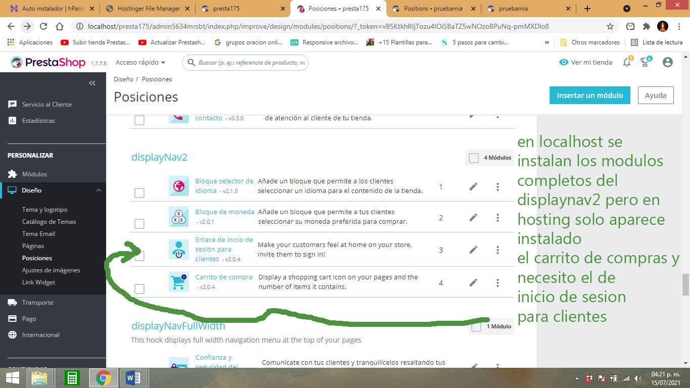This screenshot has width=690, height=388.
Task: Click the page vertical scrollbar thumb
Action: click(685, 284)
